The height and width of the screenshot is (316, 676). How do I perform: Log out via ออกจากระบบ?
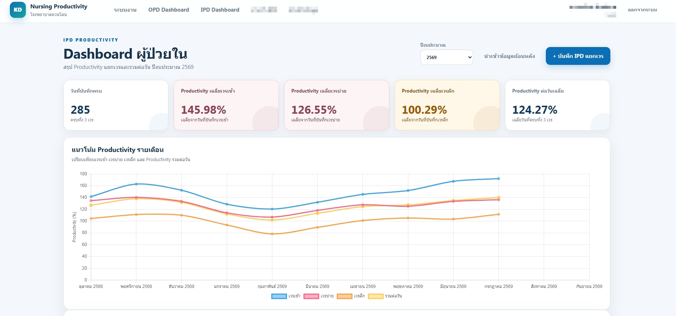[642, 10]
